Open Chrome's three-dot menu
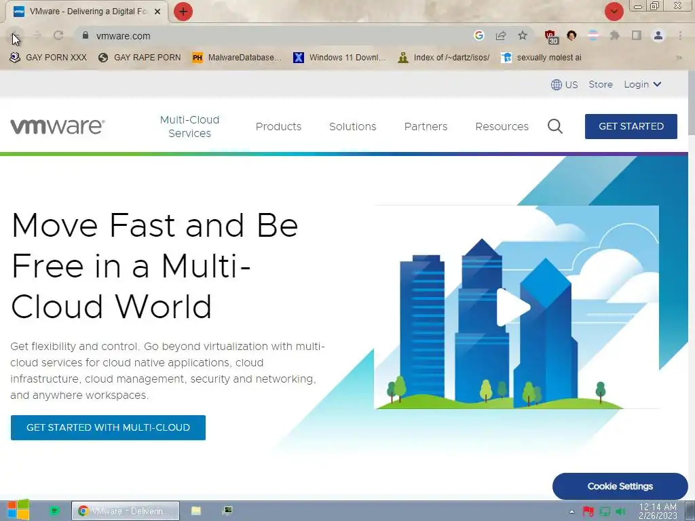695x521 pixels. [x=680, y=35]
